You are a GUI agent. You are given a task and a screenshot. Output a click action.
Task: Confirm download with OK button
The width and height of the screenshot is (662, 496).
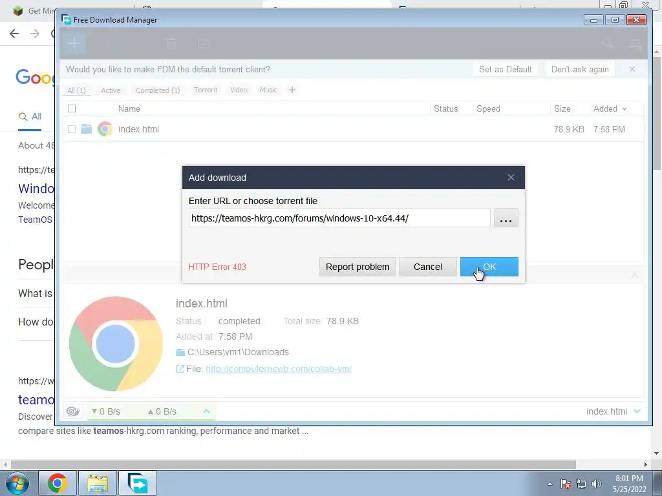489,267
